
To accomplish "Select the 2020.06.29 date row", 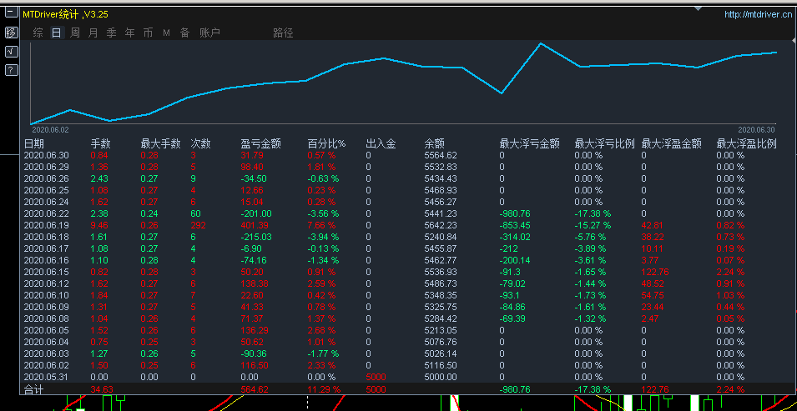I will [46, 167].
